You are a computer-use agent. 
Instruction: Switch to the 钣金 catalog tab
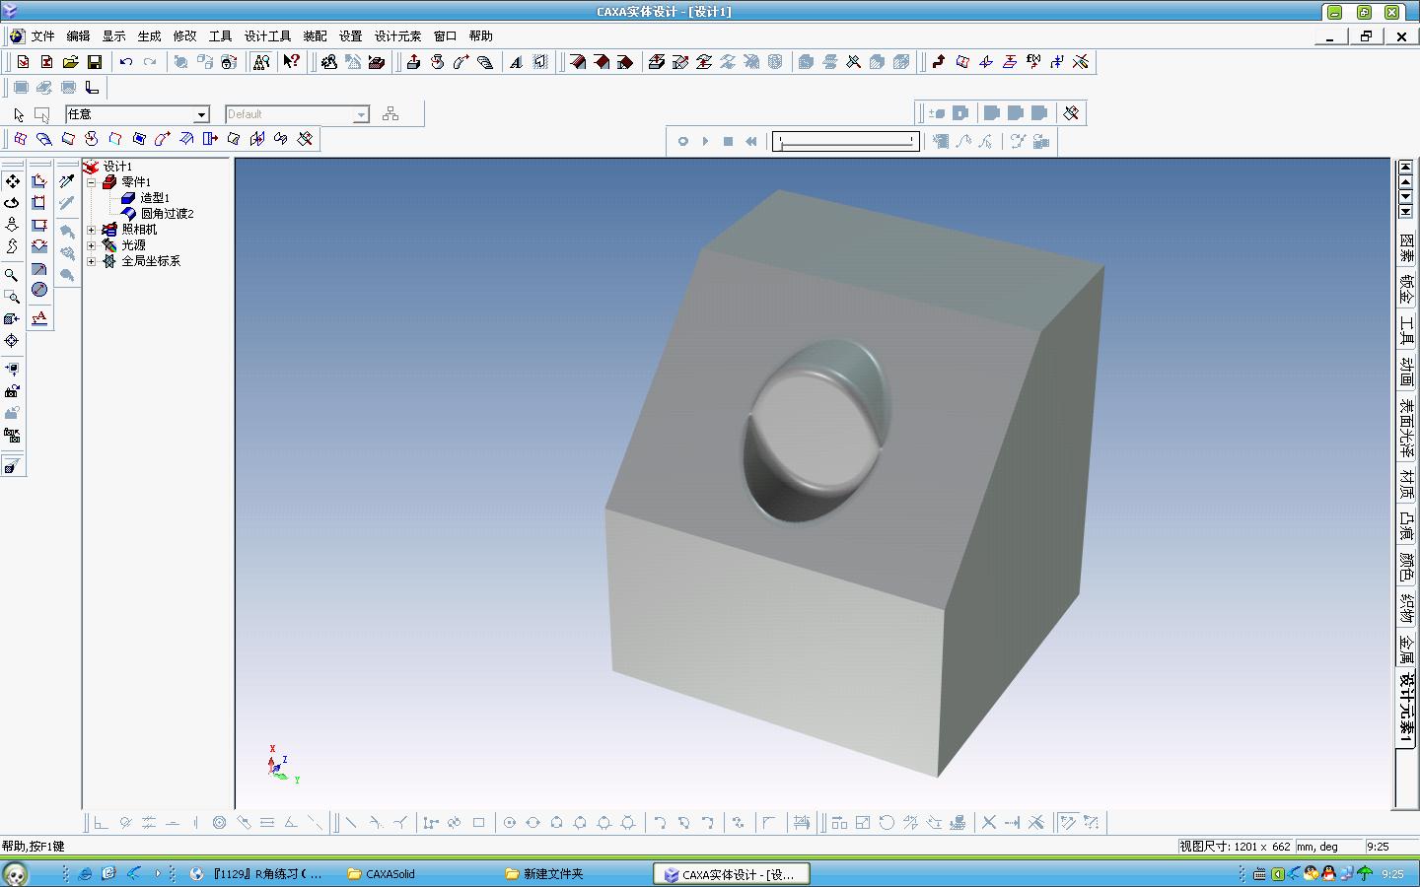(1406, 289)
